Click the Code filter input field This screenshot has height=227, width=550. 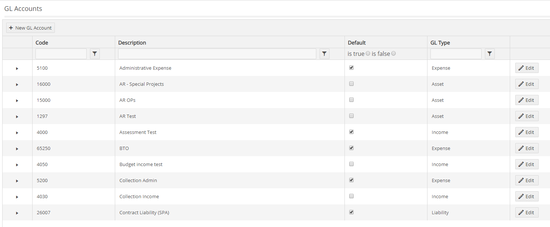(x=61, y=54)
